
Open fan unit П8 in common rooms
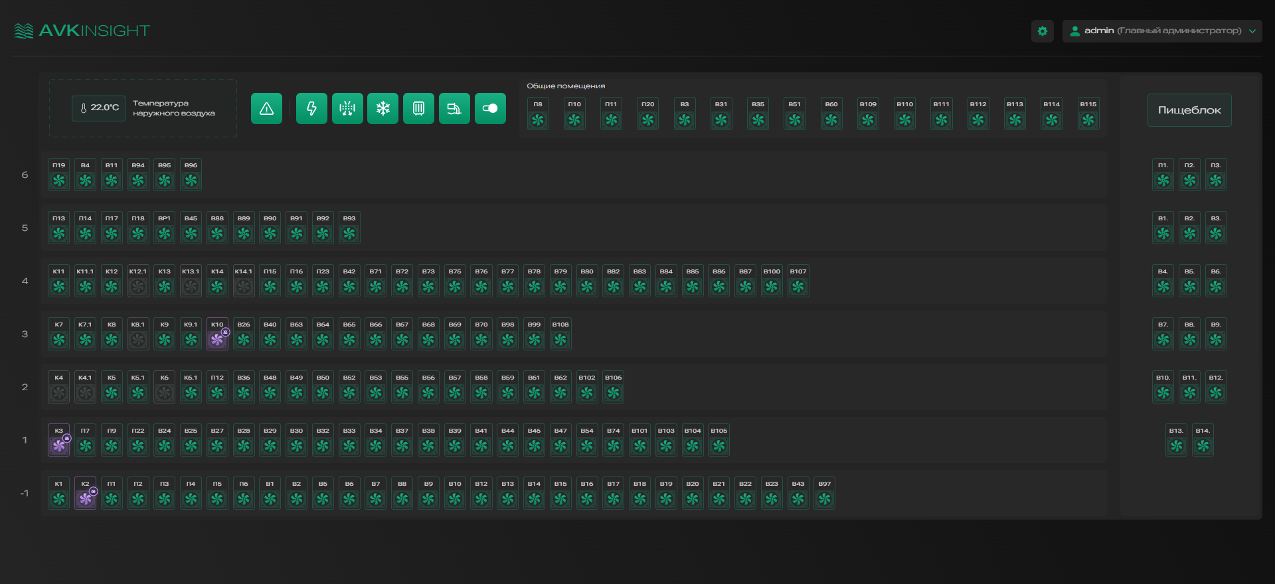coord(538,113)
